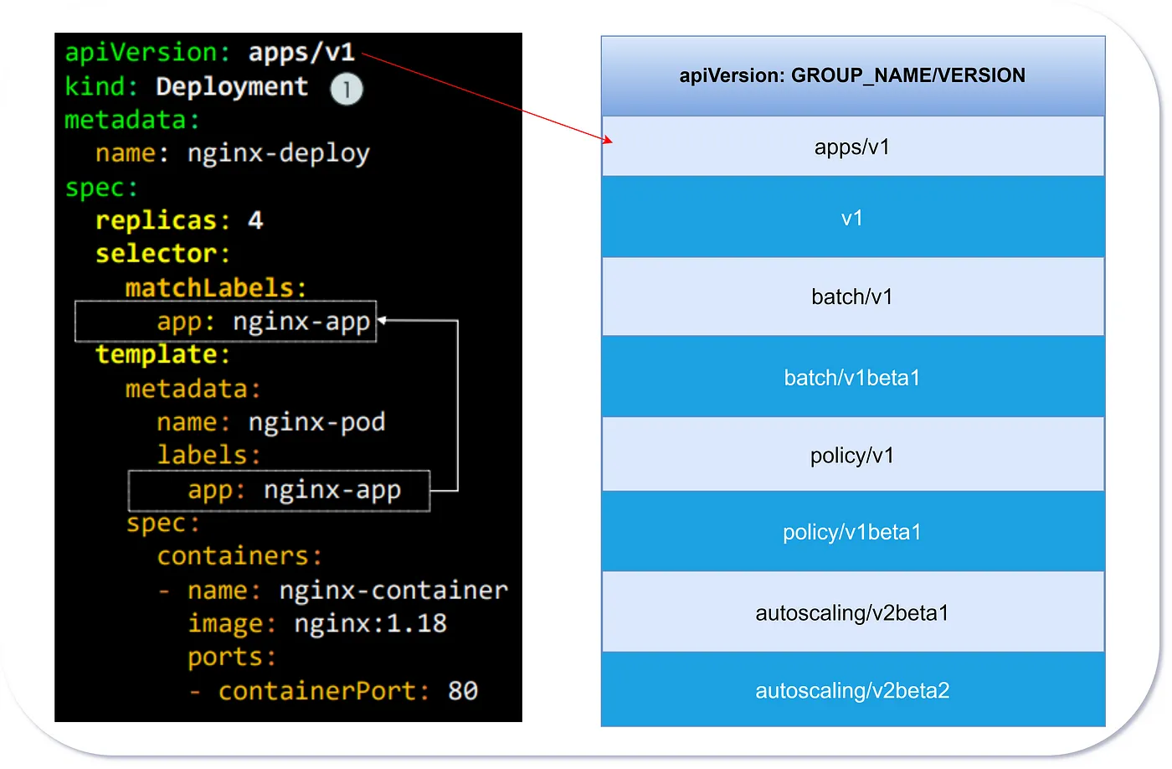Click the replicas: 4 line
Image resolution: width=1172 pixels, height=769 pixels.
pyautogui.click(x=179, y=220)
